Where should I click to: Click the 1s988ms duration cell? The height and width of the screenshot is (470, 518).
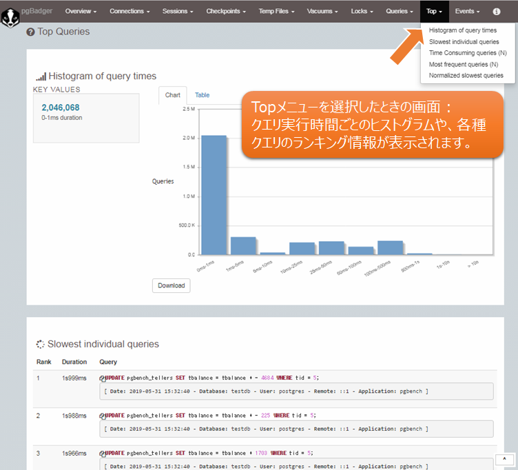tap(74, 416)
